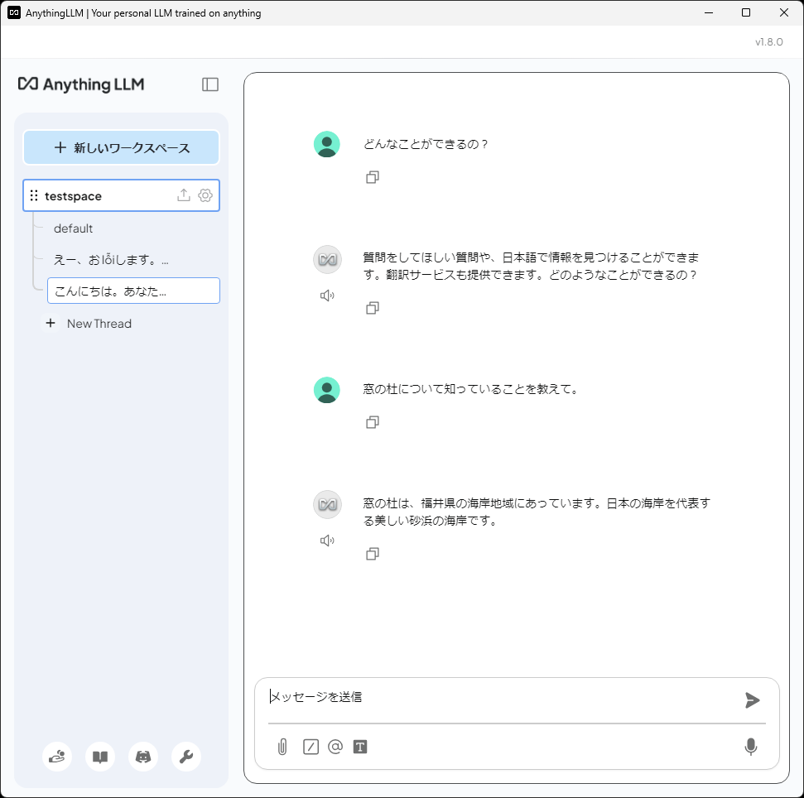Viewport: 804px width, 798px height.
Task: Create a workspace with 新しいワークスペース
Action: [121, 147]
